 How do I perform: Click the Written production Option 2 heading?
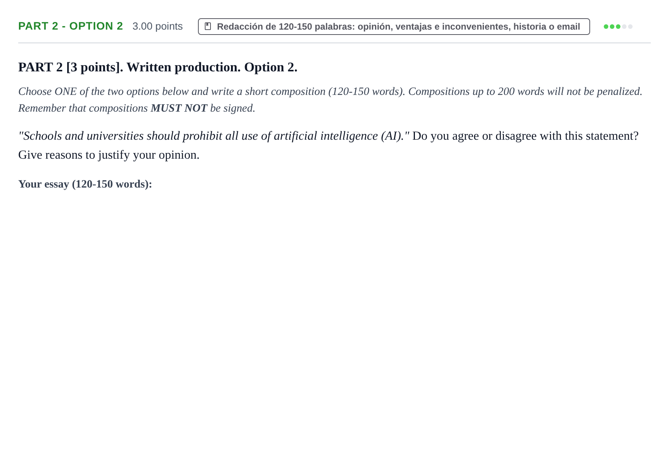pos(158,67)
